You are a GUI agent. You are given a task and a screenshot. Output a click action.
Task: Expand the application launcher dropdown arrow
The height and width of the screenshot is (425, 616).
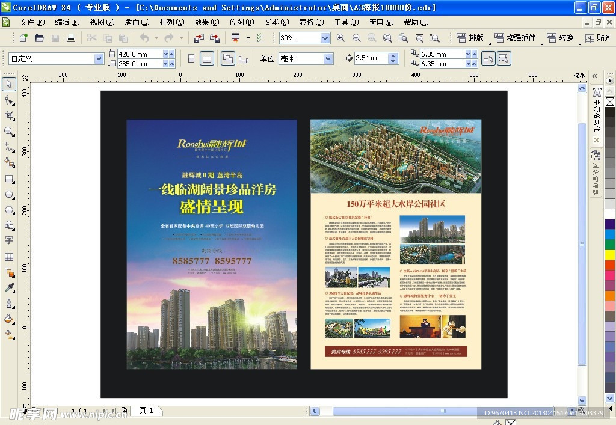tap(248, 38)
